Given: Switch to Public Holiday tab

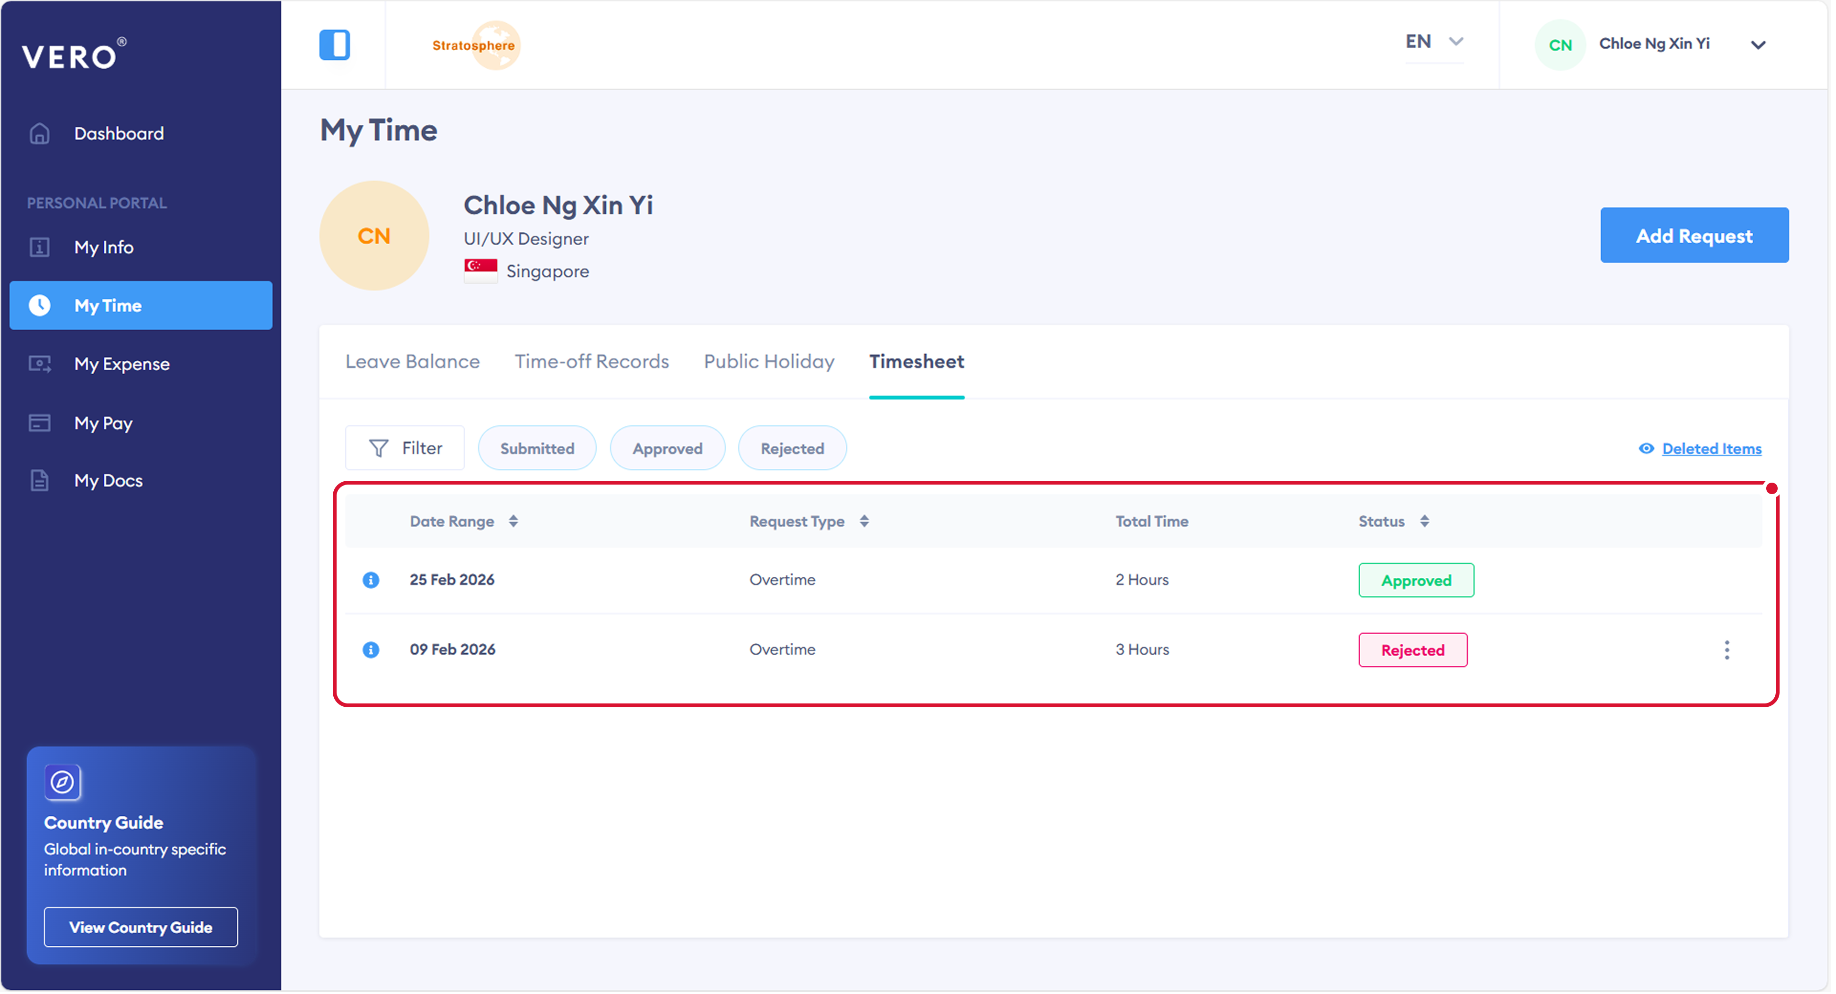Looking at the screenshot, I should 768,362.
